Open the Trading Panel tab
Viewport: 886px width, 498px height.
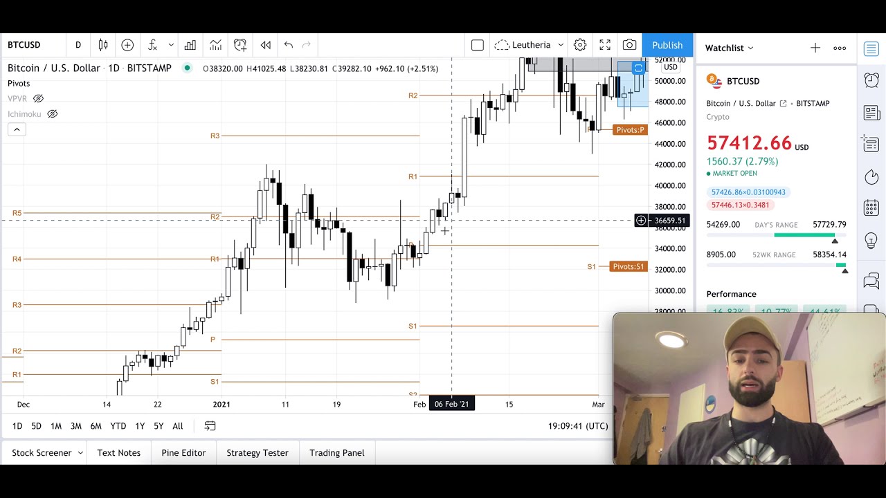pyautogui.click(x=337, y=453)
